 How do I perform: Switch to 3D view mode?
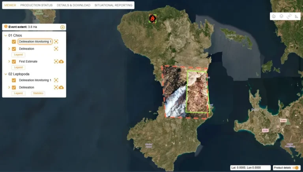(x=289, y=16)
